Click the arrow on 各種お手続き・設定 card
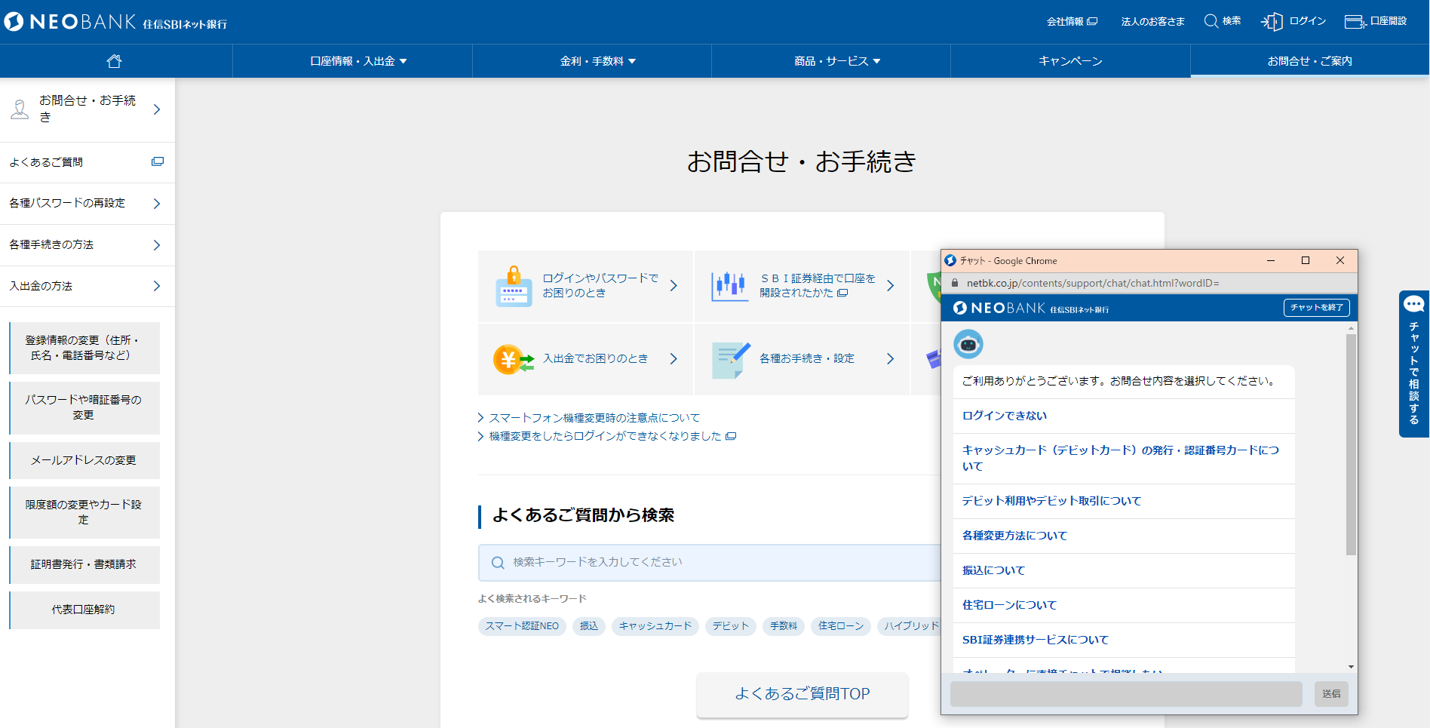This screenshot has width=1430, height=728. click(890, 359)
